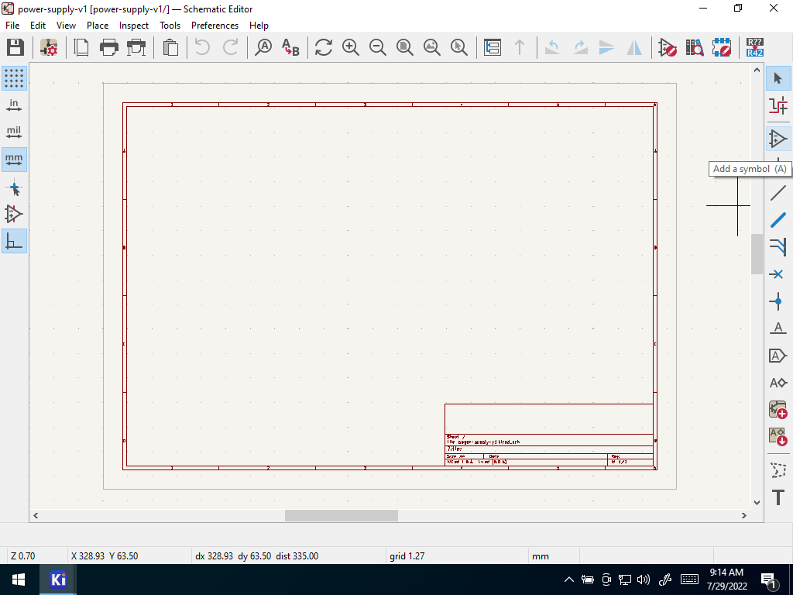Image resolution: width=793 pixels, height=595 pixels.
Task: Open Schematic Setup icon
Action: click(49, 47)
